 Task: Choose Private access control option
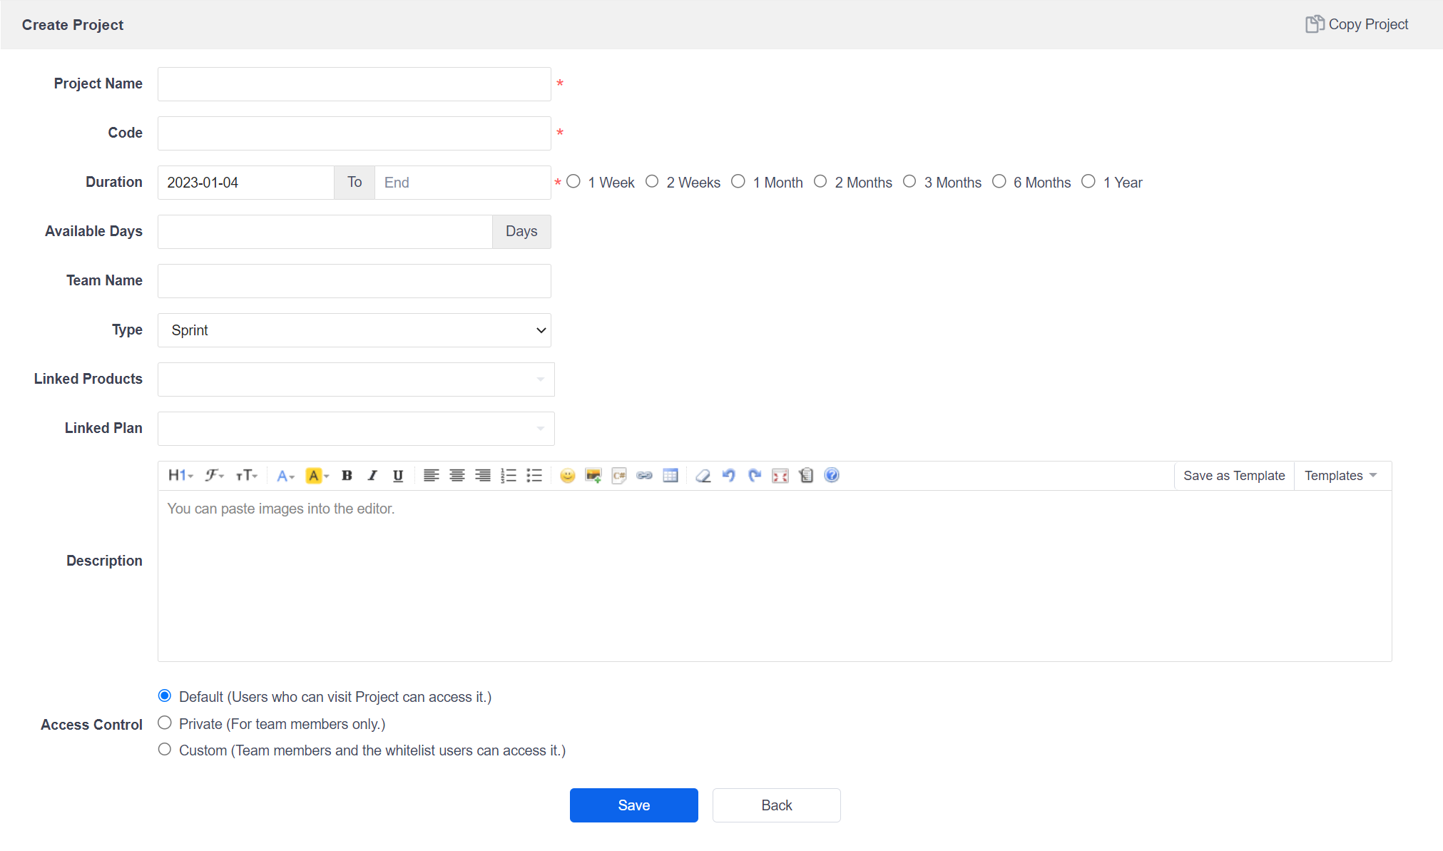click(165, 723)
